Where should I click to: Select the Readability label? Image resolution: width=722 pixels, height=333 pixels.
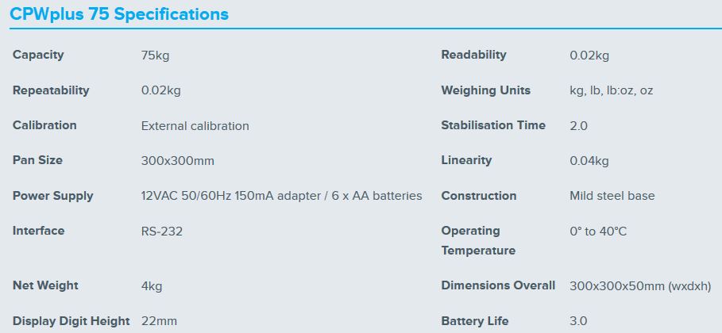click(473, 55)
